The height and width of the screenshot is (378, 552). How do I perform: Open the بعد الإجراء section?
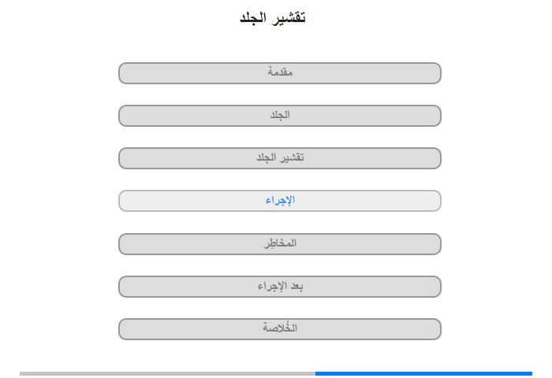(x=279, y=287)
